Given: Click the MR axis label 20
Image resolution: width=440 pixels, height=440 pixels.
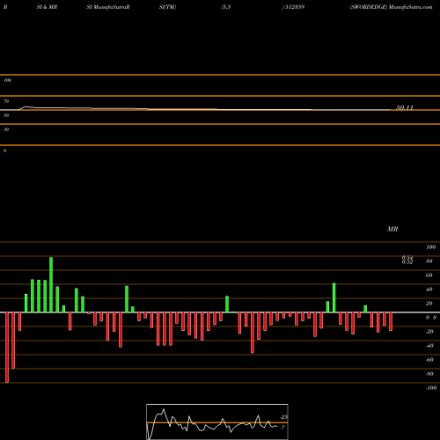Looking at the screenshot, I should (429, 304).
